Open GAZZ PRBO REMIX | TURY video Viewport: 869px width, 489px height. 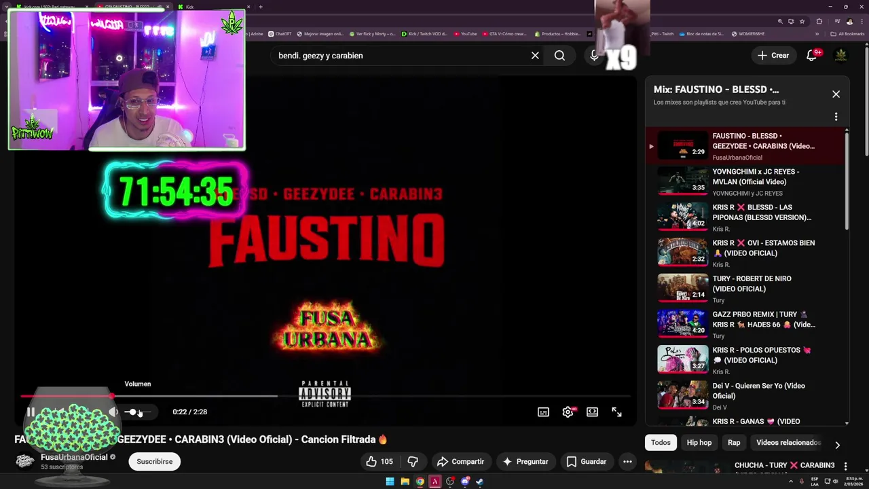745,325
